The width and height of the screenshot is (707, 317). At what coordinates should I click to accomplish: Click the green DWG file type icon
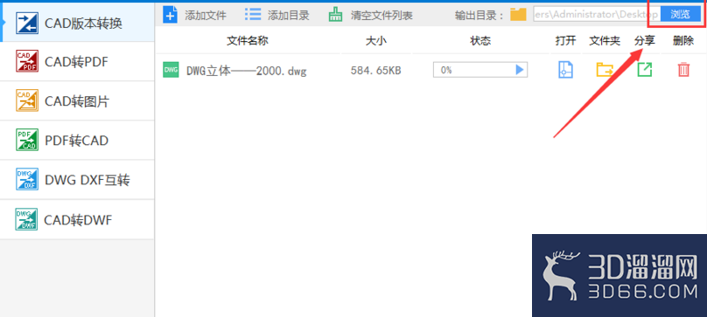point(171,70)
